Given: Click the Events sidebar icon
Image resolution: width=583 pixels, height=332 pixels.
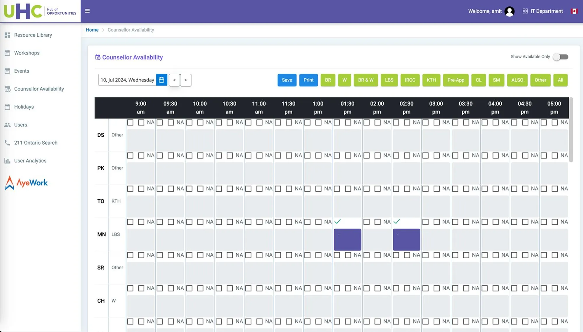Looking at the screenshot, I should [7, 71].
